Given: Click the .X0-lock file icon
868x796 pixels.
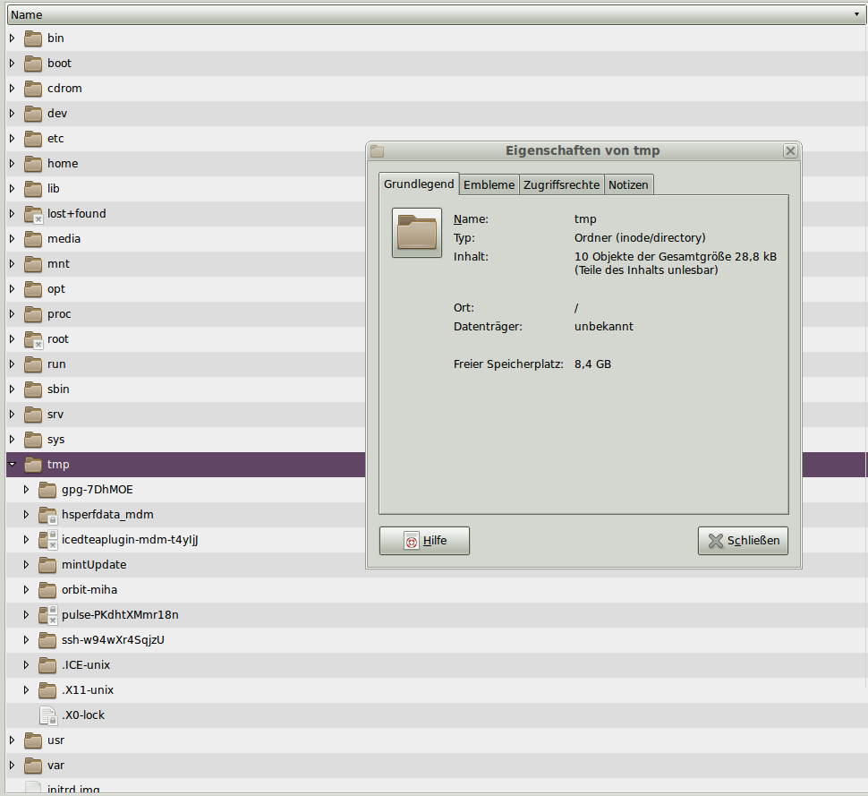Looking at the screenshot, I should coord(48,715).
